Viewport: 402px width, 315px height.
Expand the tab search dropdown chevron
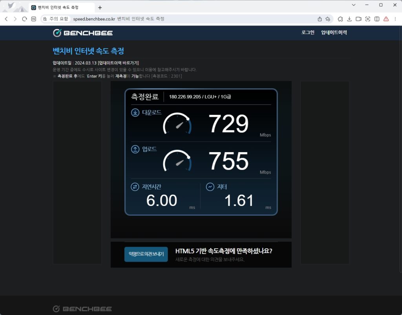click(354, 5)
